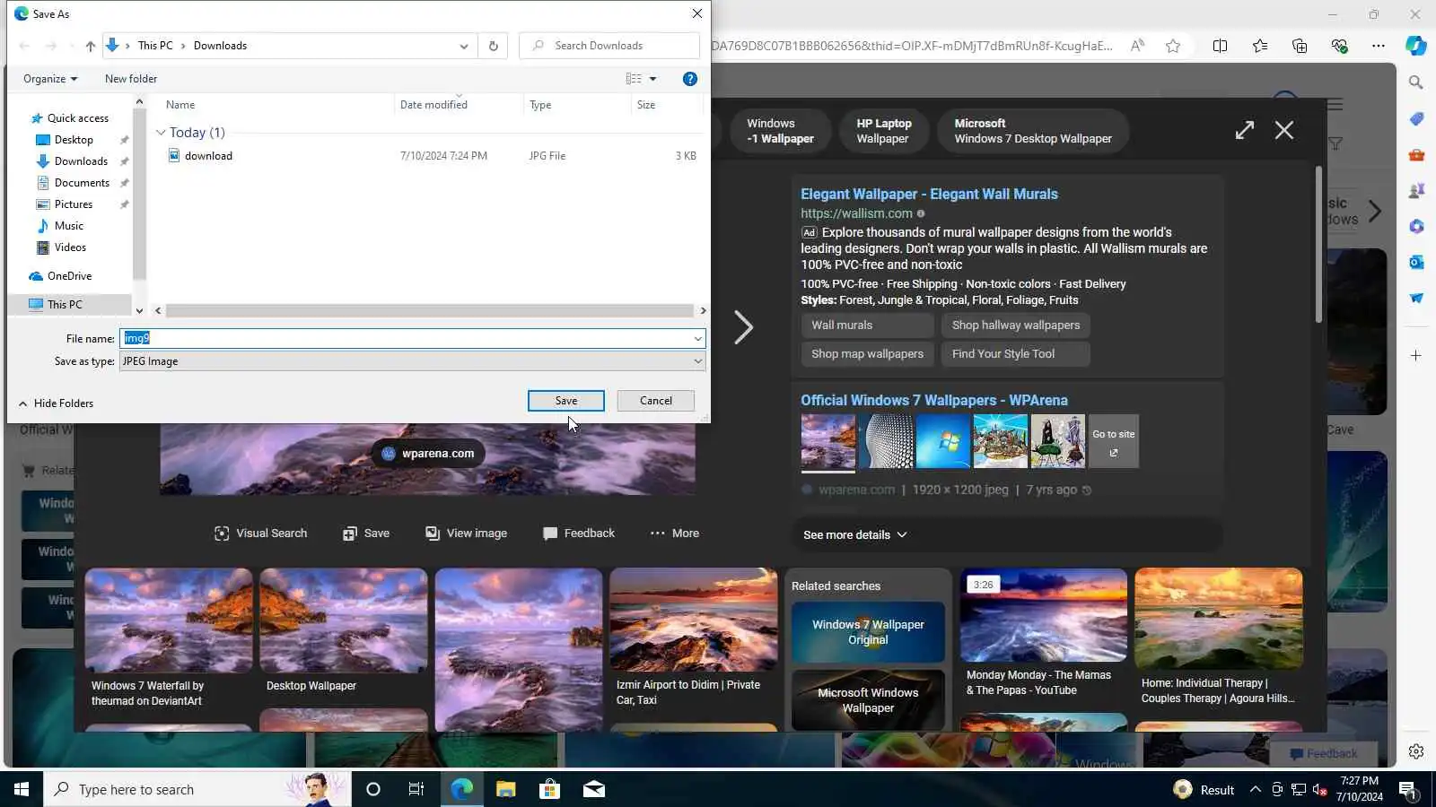Open the Organize menu
The image size is (1436, 807).
[x=50, y=79]
